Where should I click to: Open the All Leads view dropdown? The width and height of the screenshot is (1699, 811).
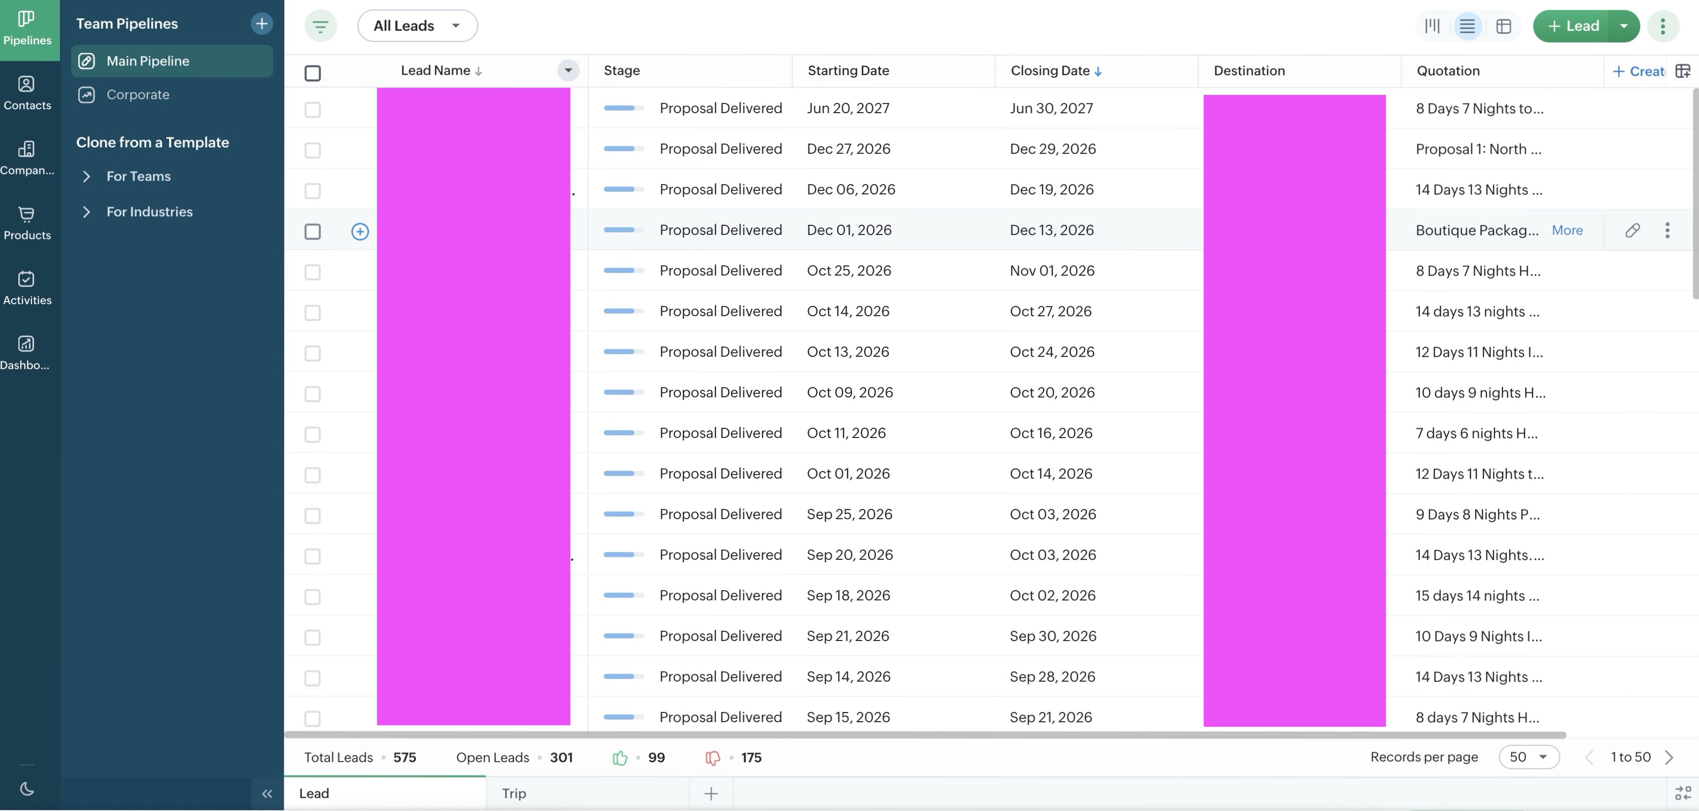[x=418, y=26]
